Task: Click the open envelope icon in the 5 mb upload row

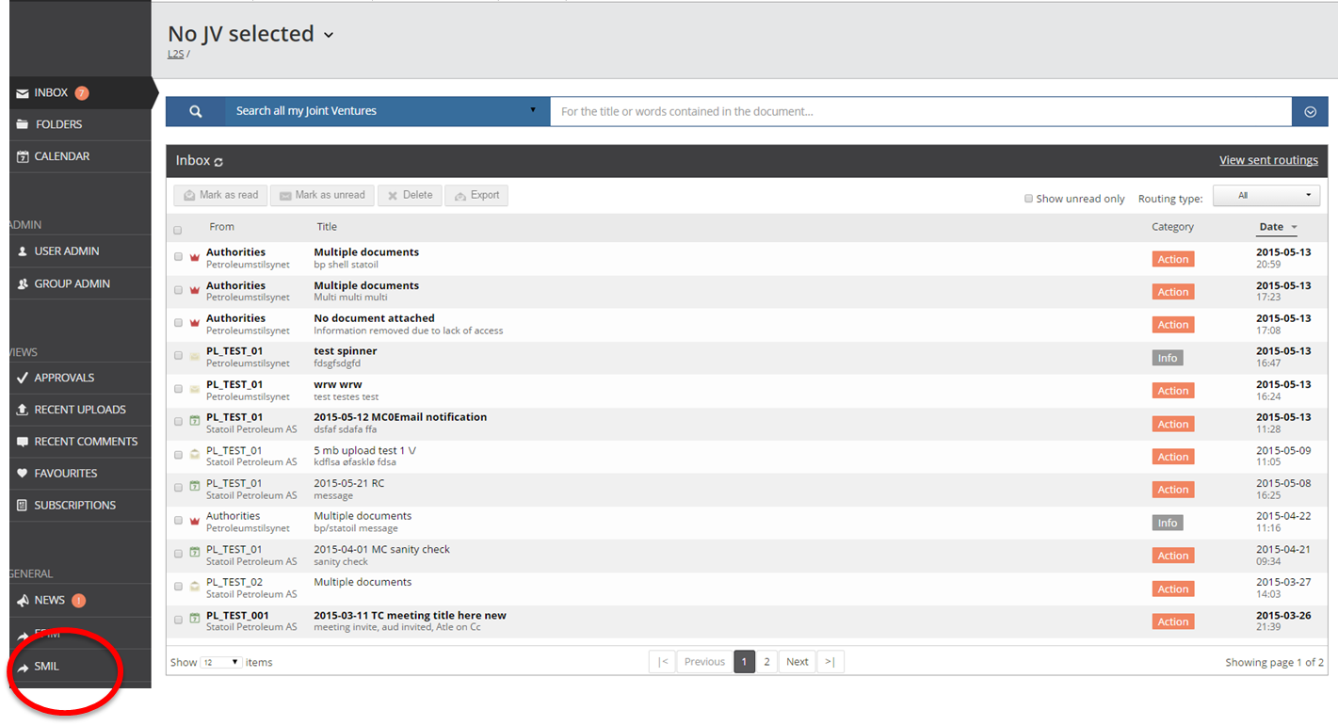Action: pyautogui.click(x=195, y=454)
